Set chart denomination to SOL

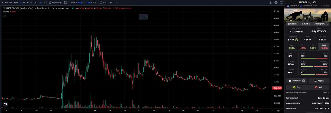tap(94, 2)
